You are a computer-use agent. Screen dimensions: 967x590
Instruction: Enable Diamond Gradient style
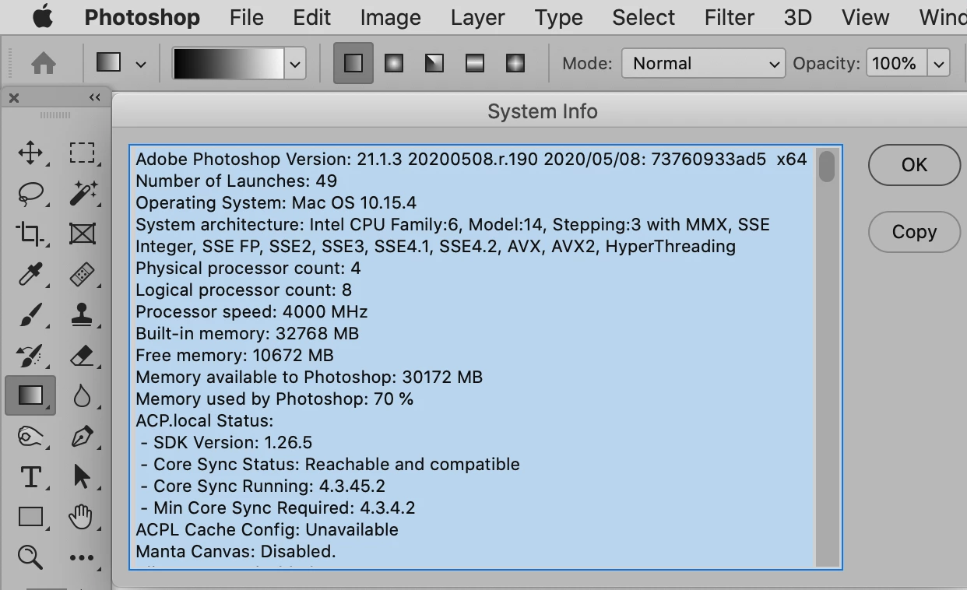point(515,63)
